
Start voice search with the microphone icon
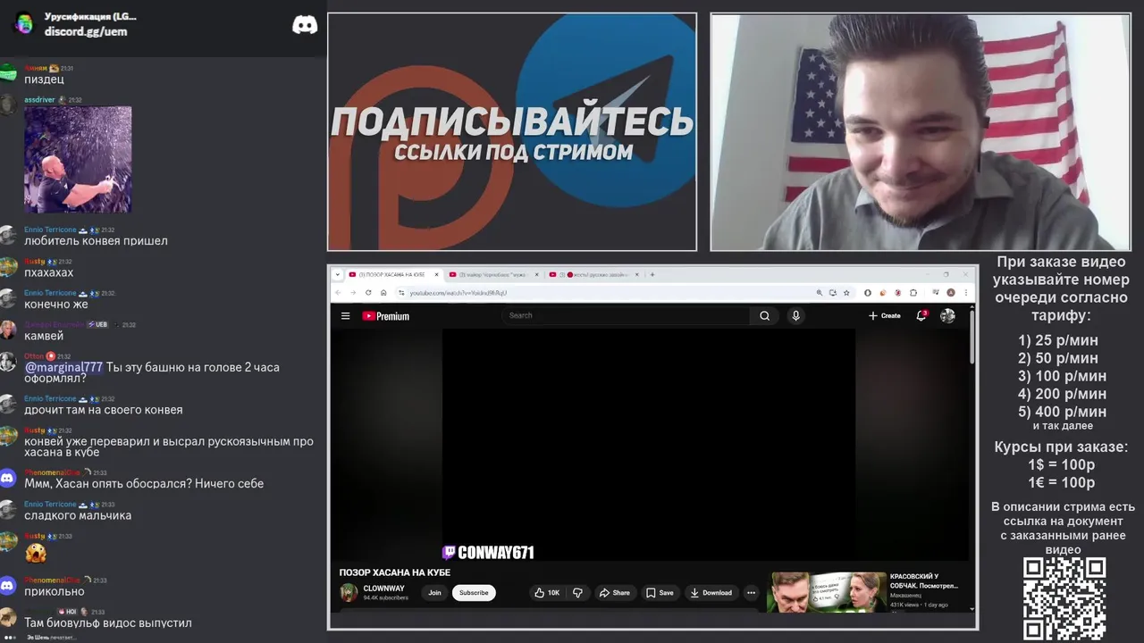[795, 315]
